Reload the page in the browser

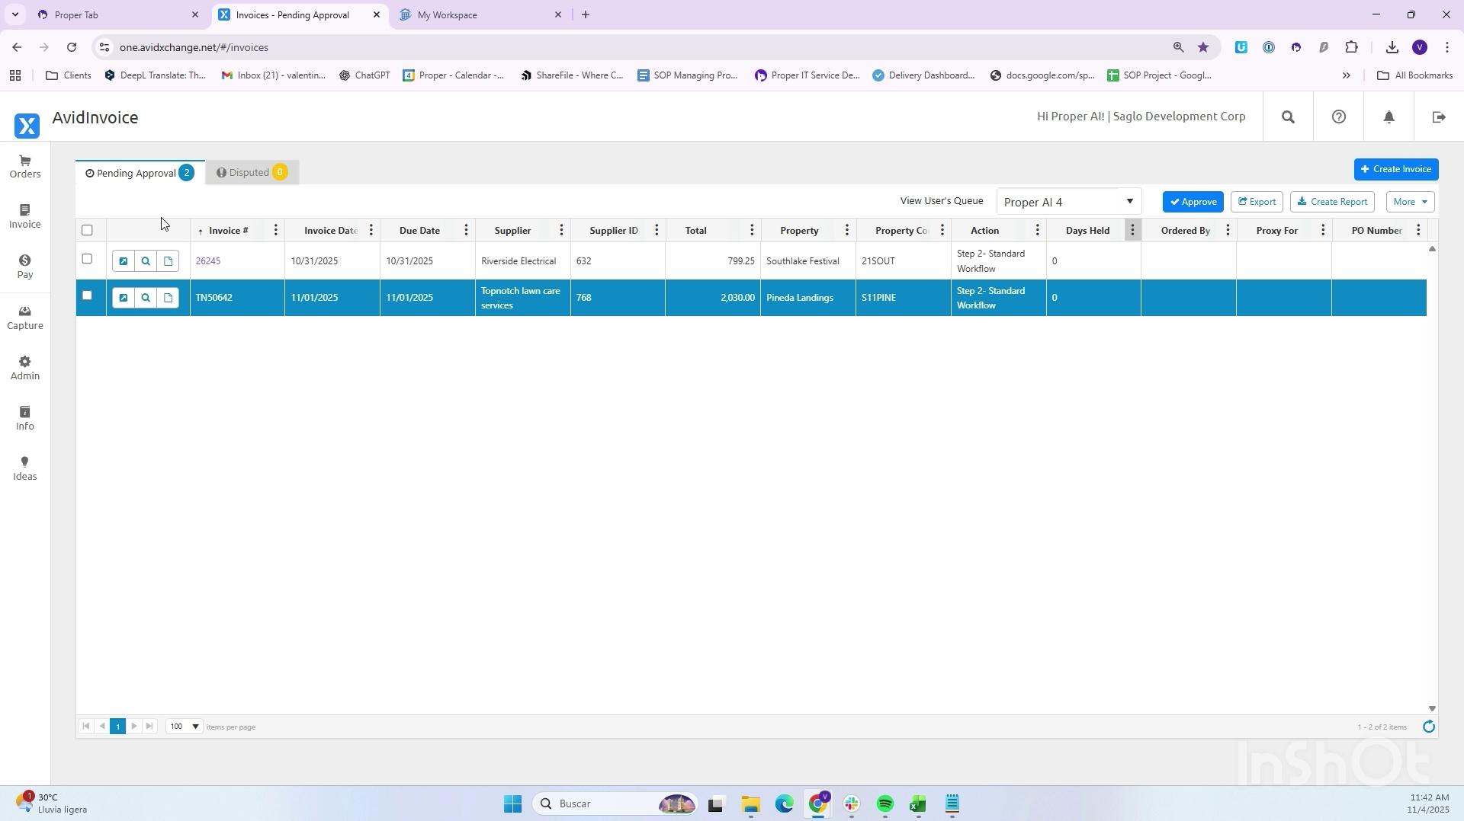click(x=72, y=47)
